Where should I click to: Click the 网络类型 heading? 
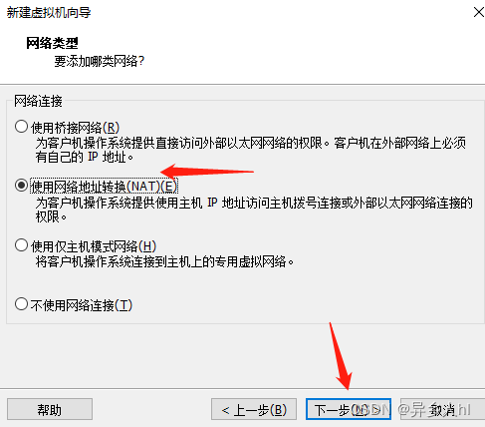52,43
